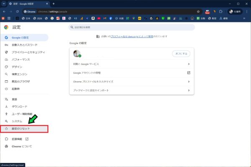Select Google の設定 in sidebar
The width and height of the screenshot is (251, 167).
(x=24, y=38)
